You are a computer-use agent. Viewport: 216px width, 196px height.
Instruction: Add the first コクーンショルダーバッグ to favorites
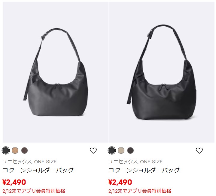(93, 150)
